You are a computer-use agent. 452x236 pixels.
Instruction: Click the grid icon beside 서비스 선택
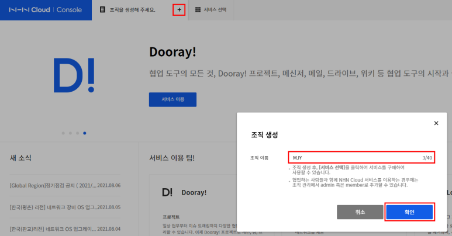tap(198, 10)
